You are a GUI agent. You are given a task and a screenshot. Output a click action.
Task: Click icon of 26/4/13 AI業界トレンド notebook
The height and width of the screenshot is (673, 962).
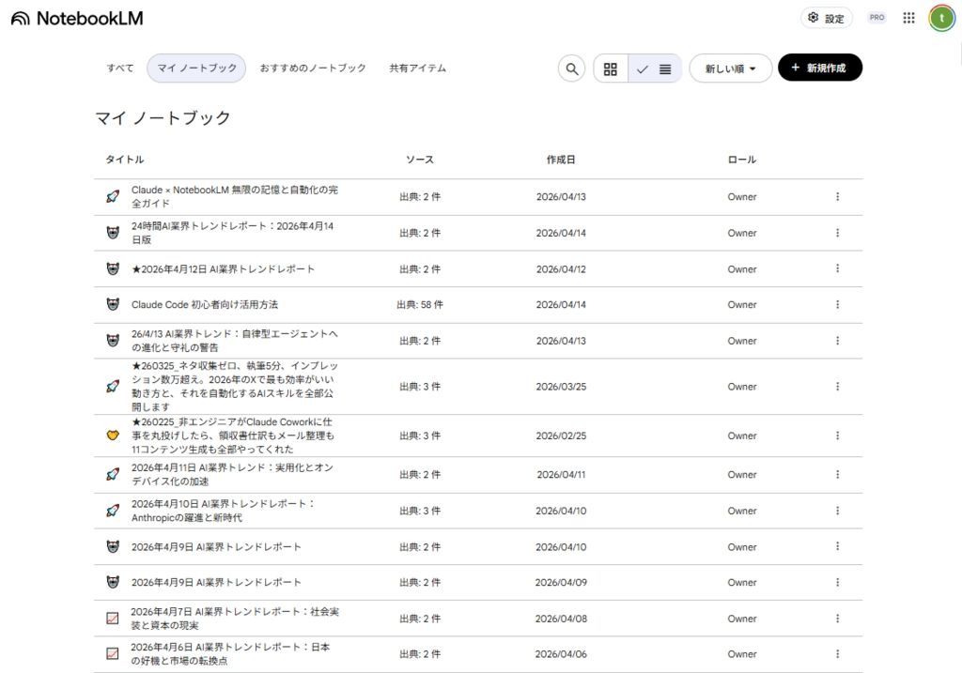(x=113, y=341)
